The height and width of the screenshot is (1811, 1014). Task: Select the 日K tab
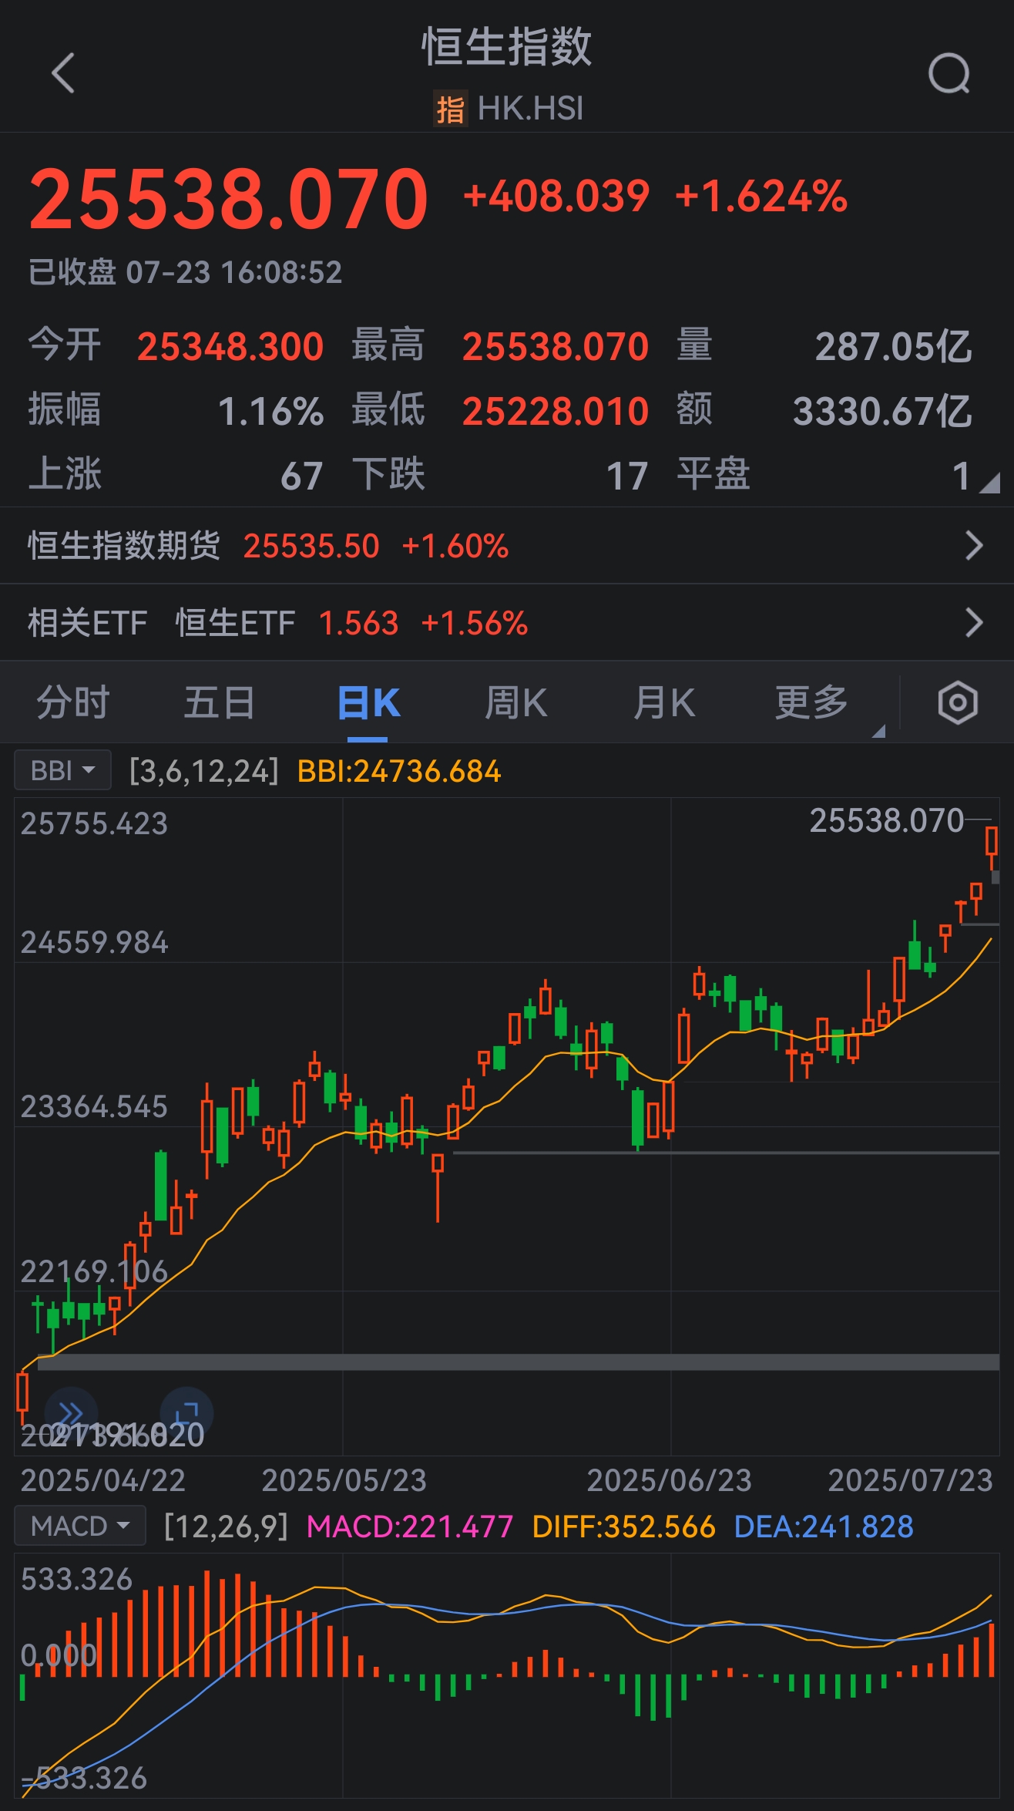point(368,702)
